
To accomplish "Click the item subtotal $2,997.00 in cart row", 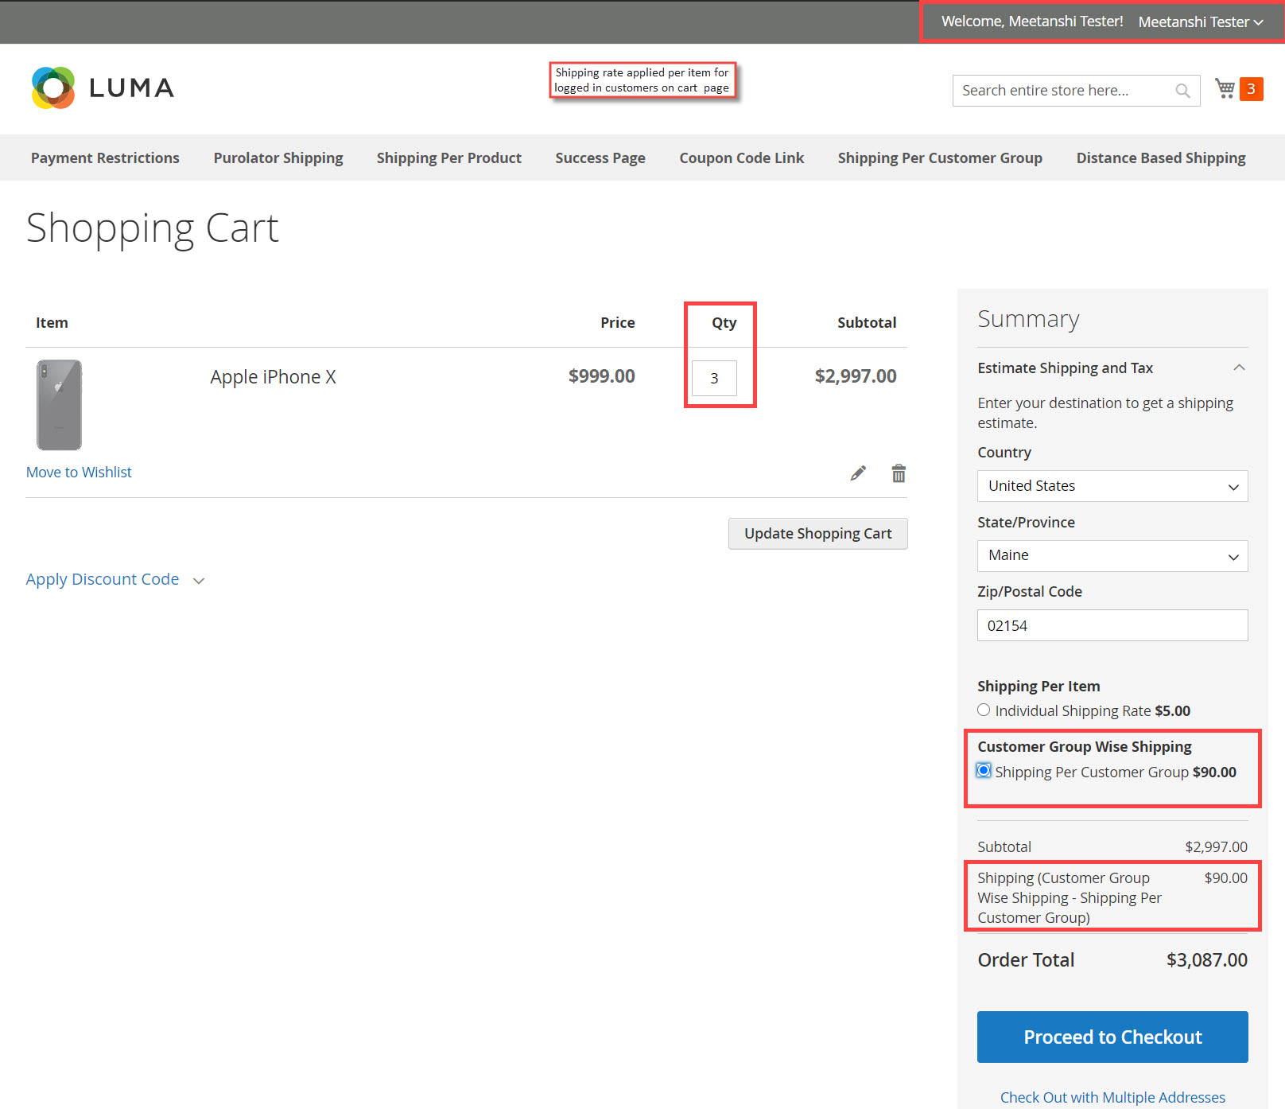I will (x=856, y=376).
